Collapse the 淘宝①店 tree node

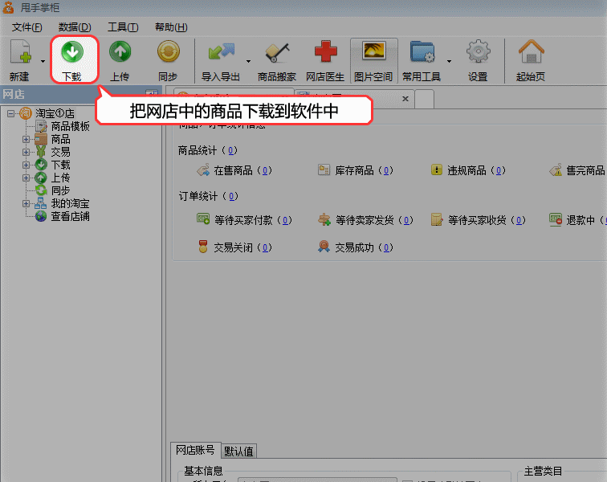11,113
